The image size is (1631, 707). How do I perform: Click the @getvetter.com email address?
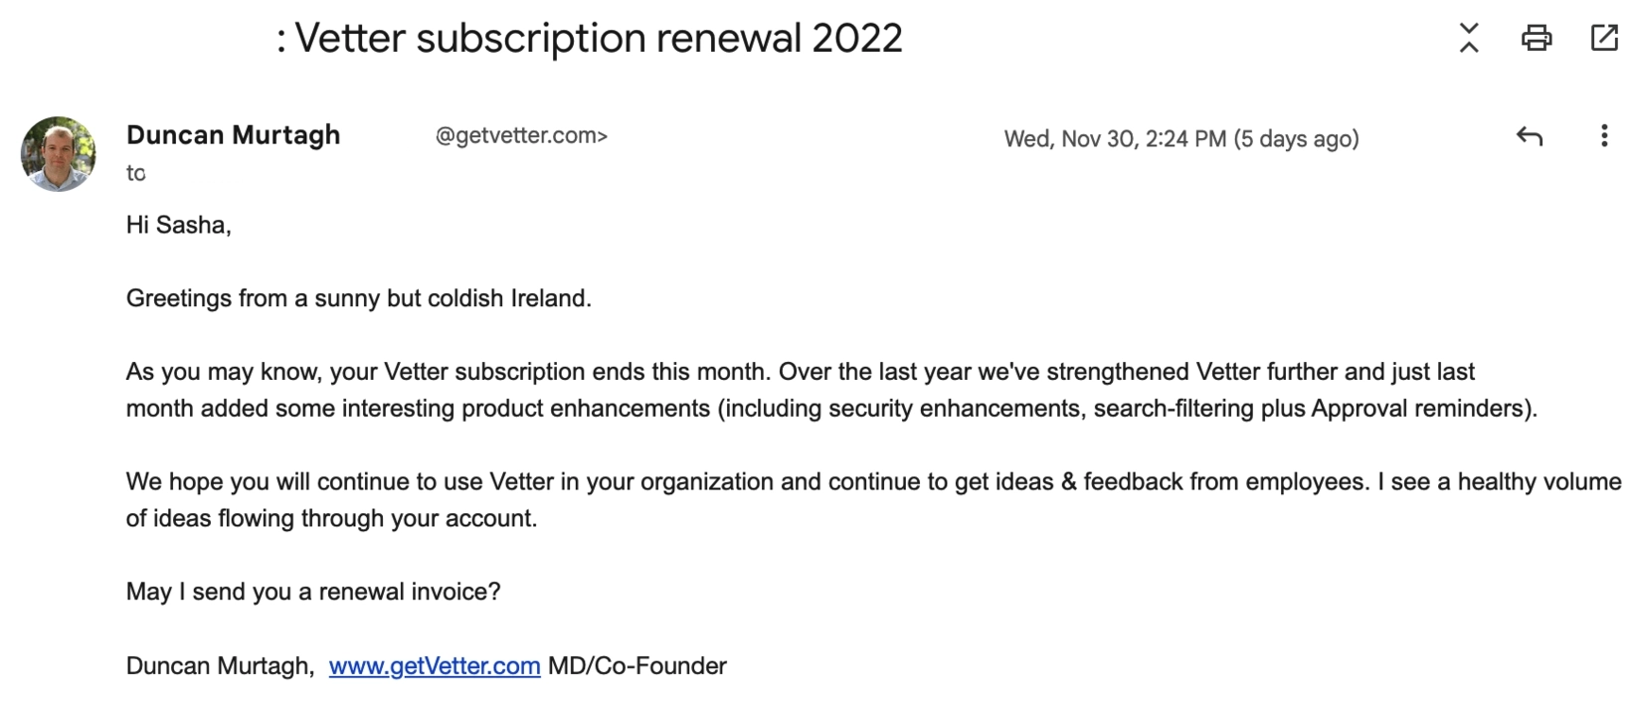(x=519, y=136)
